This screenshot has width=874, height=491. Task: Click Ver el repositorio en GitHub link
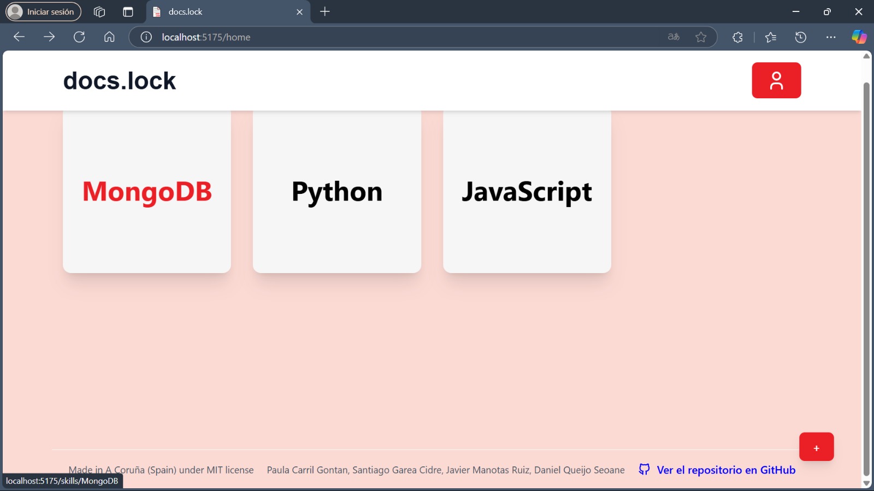click(x=726, y=470)
